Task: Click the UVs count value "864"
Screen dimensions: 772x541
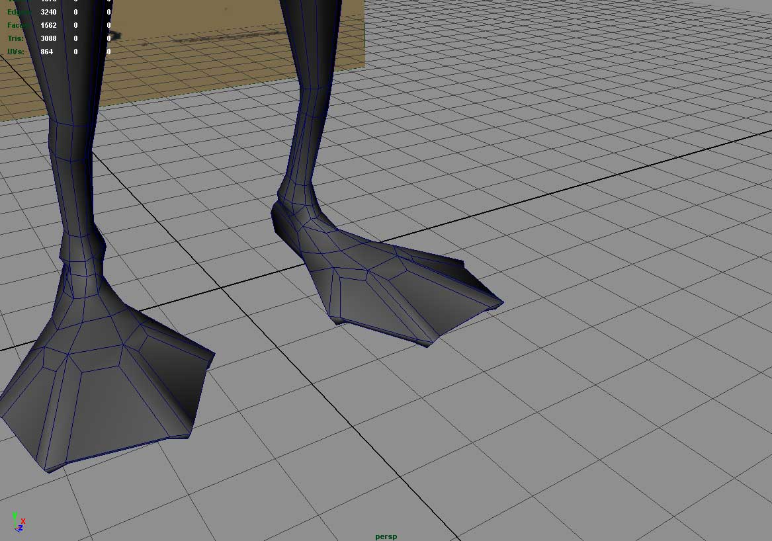Action: 47,52
